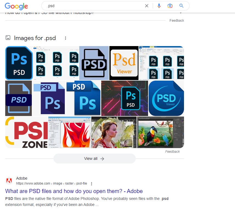The image size is (235, 215).
Task: Click Feedback under the questions section
Action: click(177, 21)
